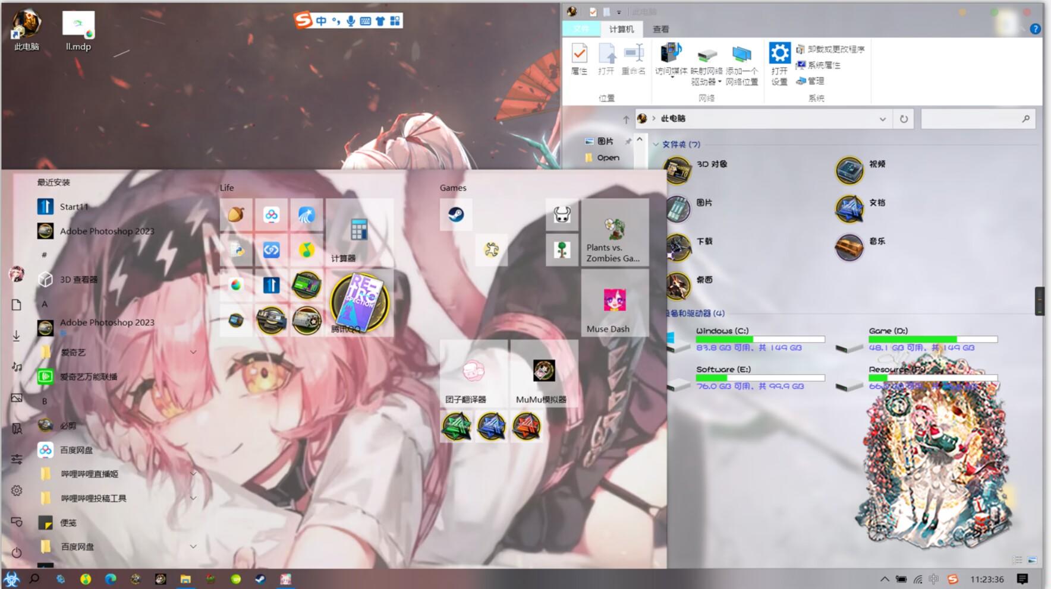Expand 哔哩哔哩直播姬 folder in app list
The width and height of the screenshot is (1051, 589).
point(193,474)
